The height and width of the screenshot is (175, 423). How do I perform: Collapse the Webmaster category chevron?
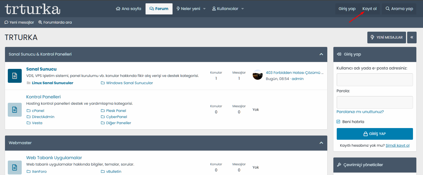pos(321,143)
